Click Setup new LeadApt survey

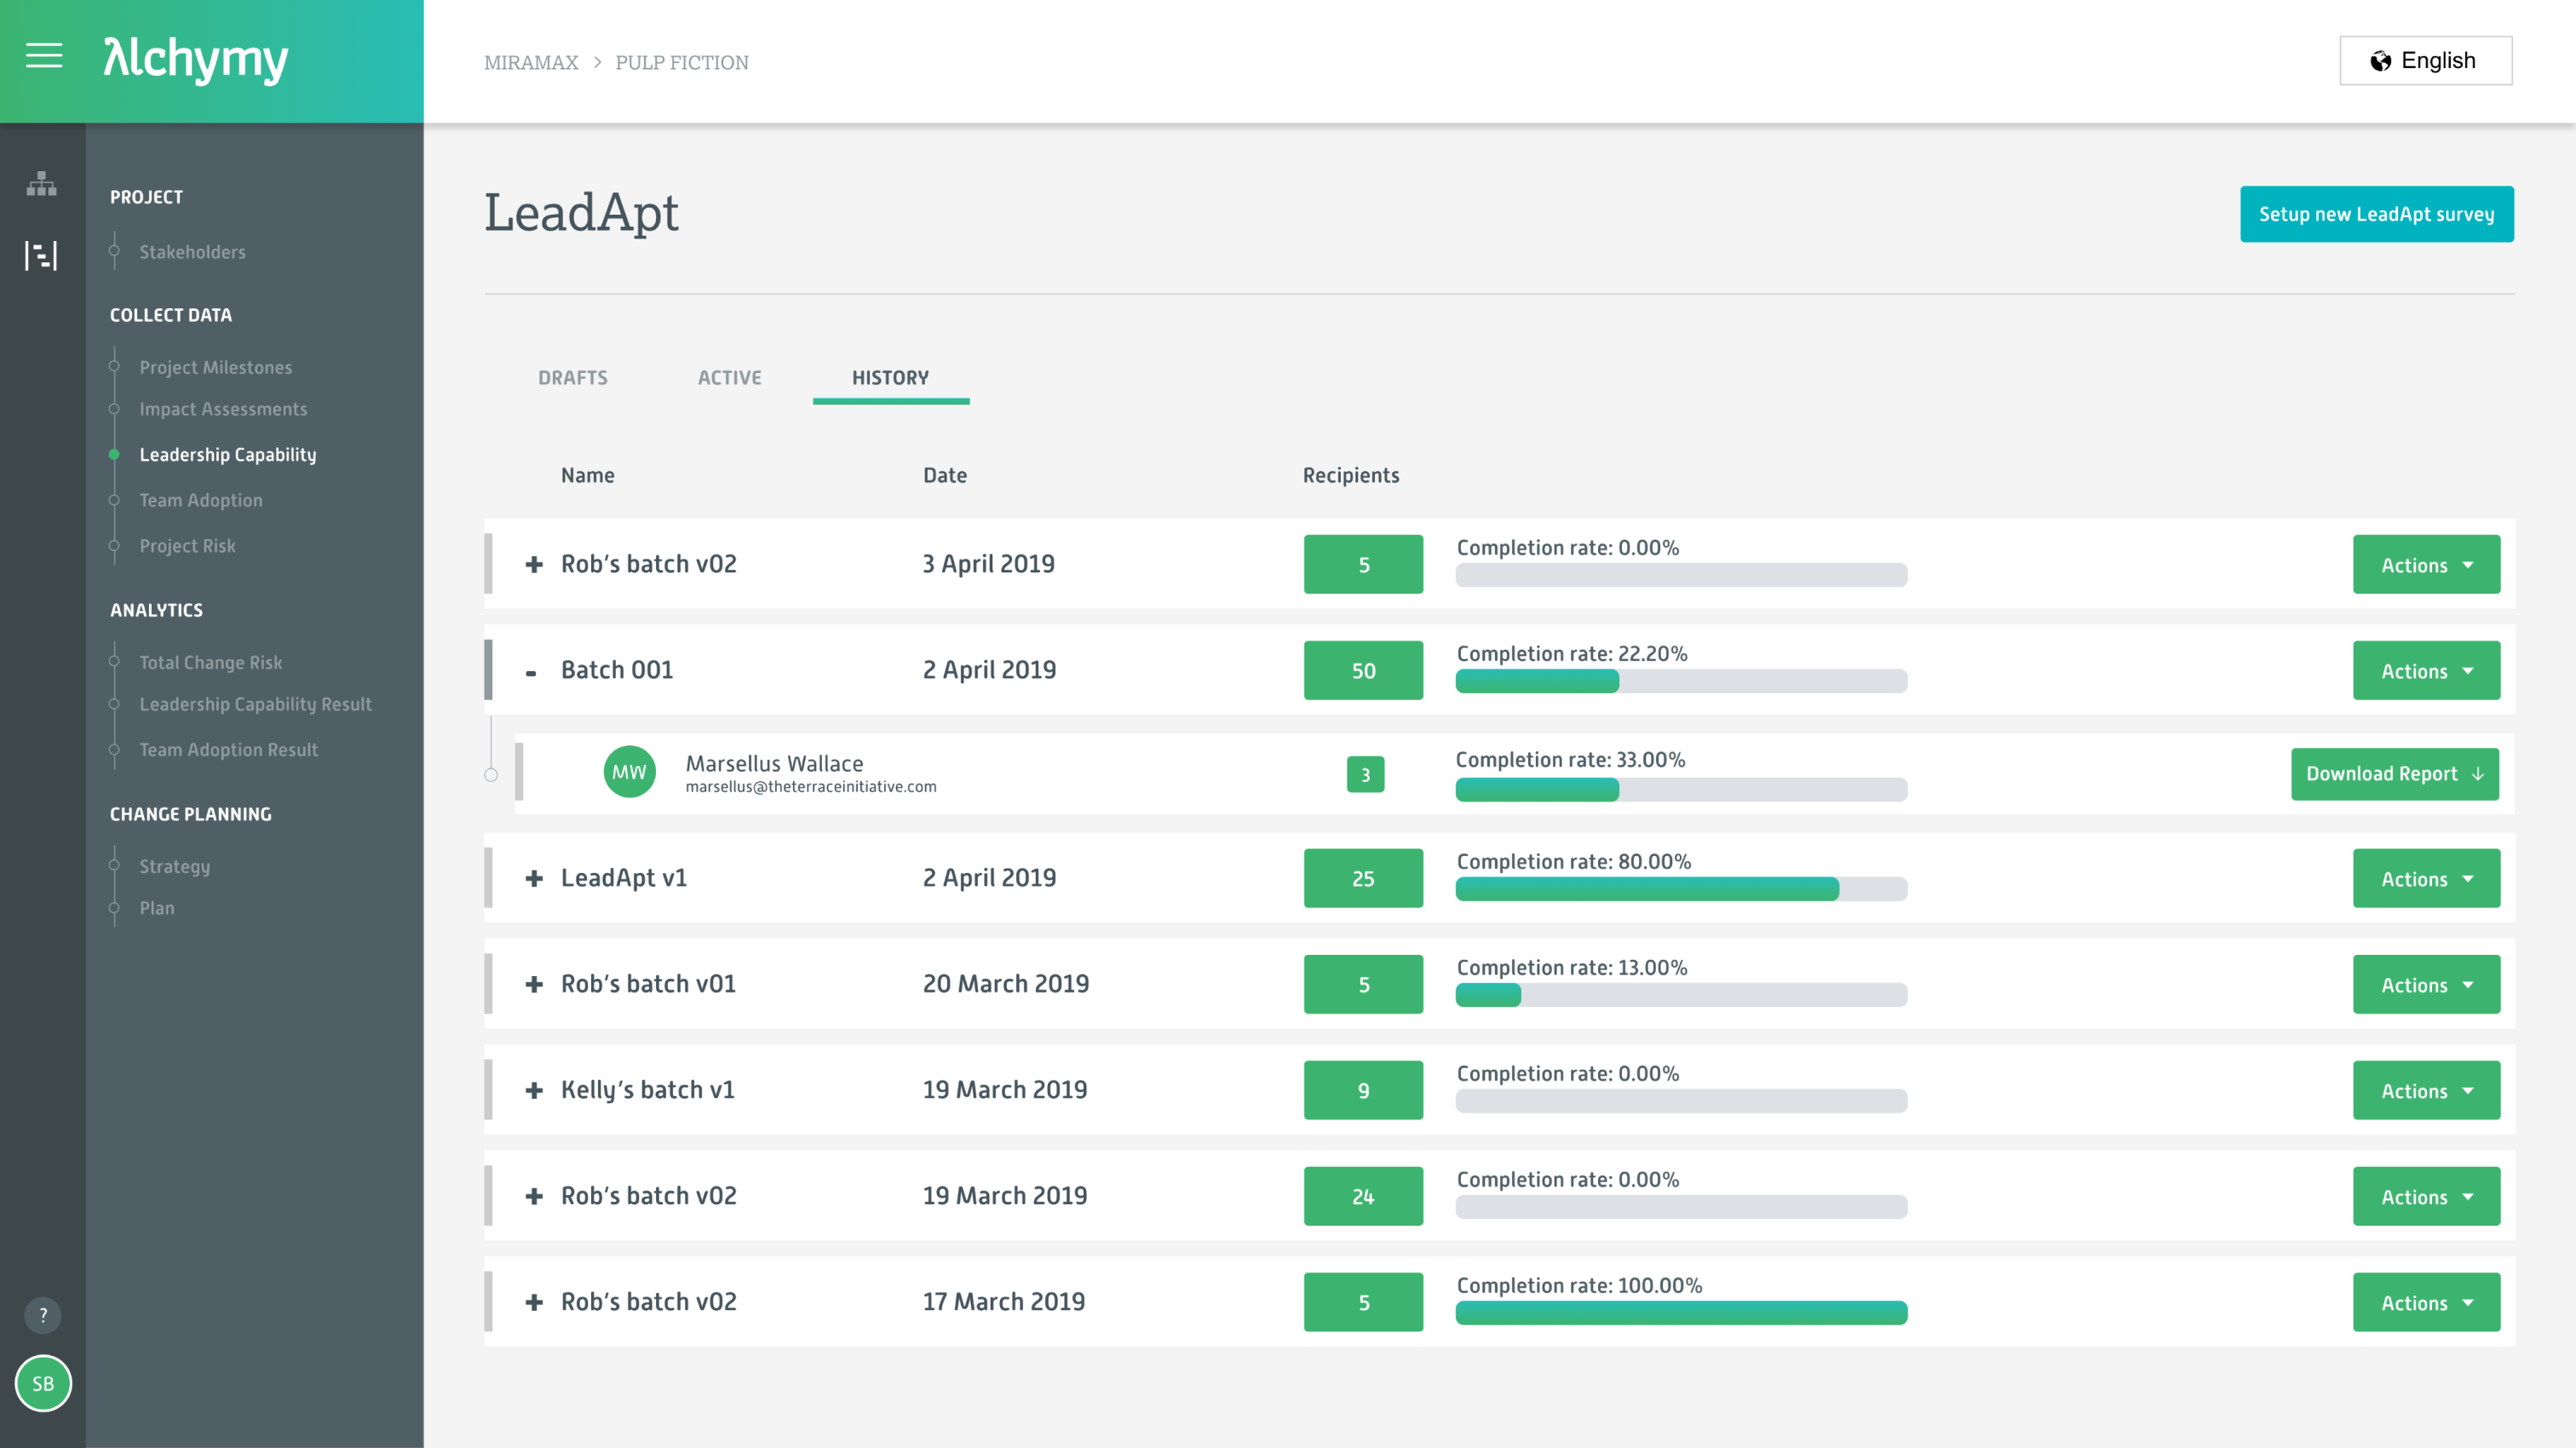click(2377, 213)
